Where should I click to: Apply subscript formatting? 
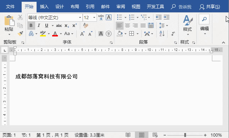(x=67, y=25)
